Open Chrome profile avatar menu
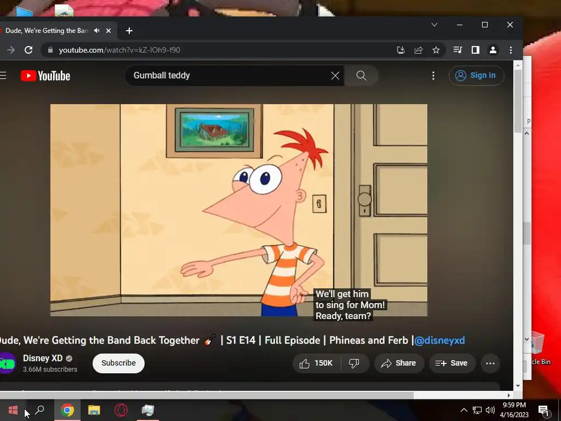The width and height of the screenshot is (561, 421). [x=493, y=50]
